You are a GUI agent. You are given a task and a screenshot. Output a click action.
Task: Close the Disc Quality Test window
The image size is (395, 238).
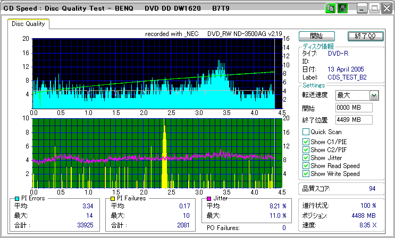(386, 8)
